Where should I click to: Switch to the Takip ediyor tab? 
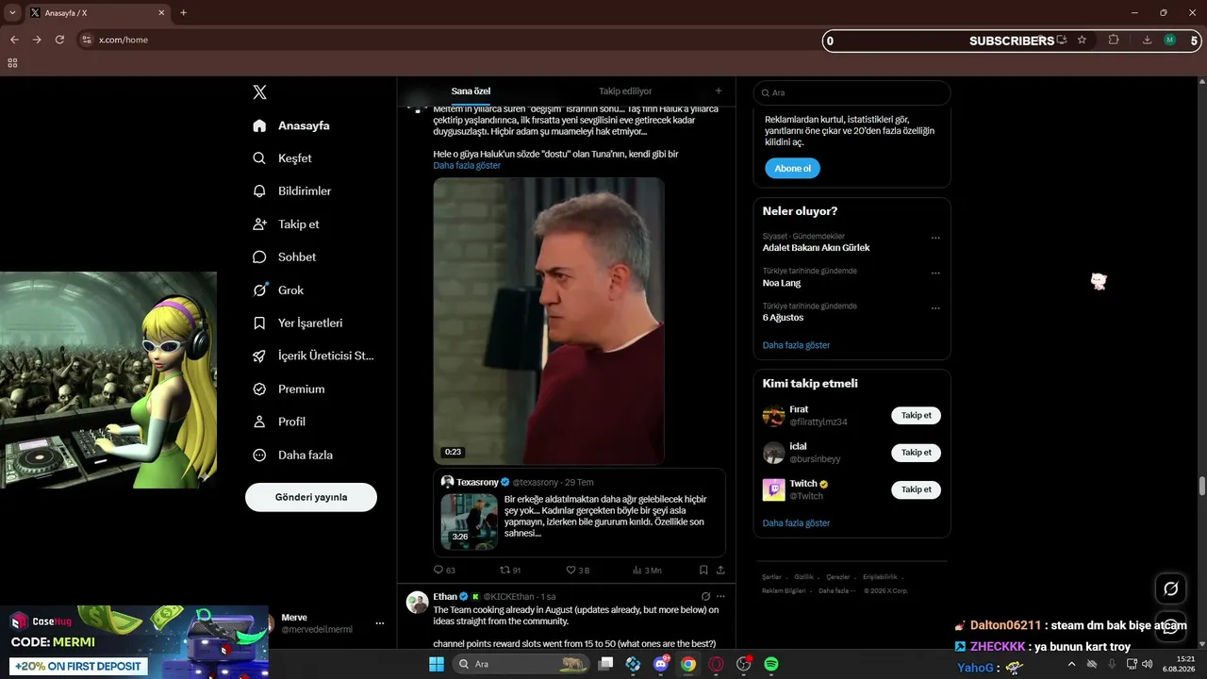(x=625, y=91)
